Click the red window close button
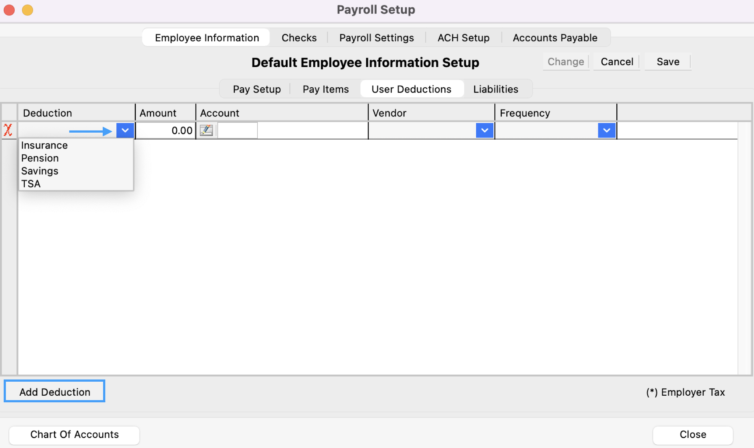Image resolution: width=754 pixels, height=448 pixels. pos(9,10)
